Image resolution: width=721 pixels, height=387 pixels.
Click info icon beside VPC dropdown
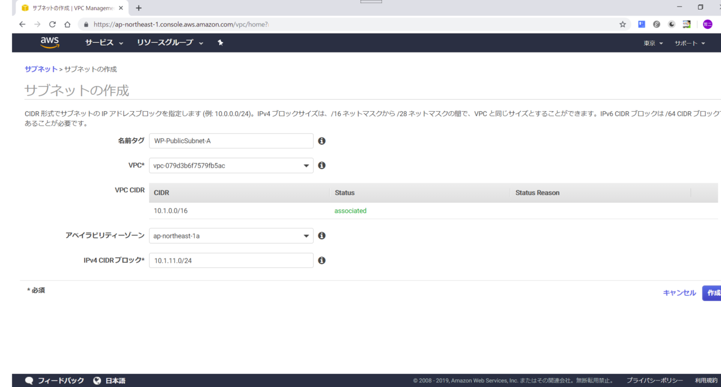[x=321, y=165]
